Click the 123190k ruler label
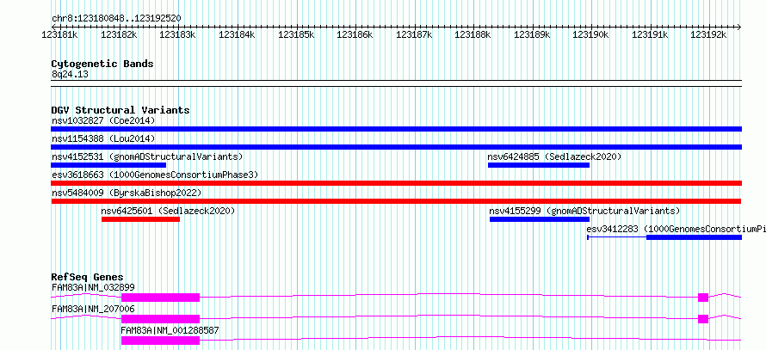Screen dimensions: 766x350 590,34
